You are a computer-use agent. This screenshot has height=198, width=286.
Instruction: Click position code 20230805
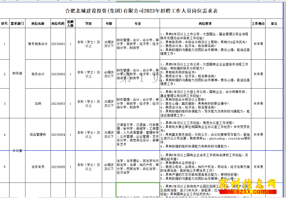58,167
